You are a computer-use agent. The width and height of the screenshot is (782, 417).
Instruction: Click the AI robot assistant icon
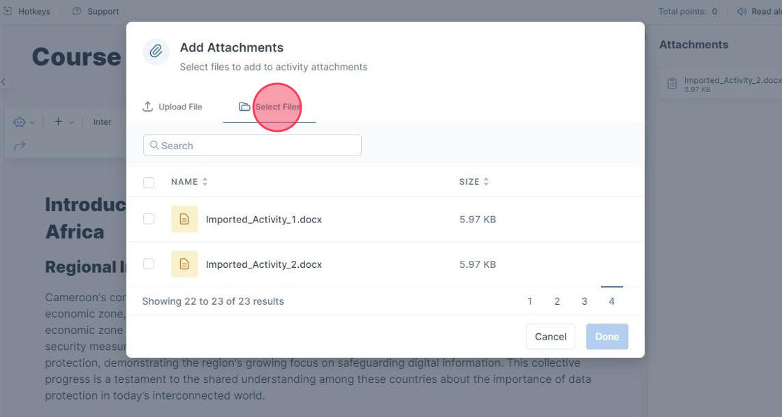(x=20, y=122)
